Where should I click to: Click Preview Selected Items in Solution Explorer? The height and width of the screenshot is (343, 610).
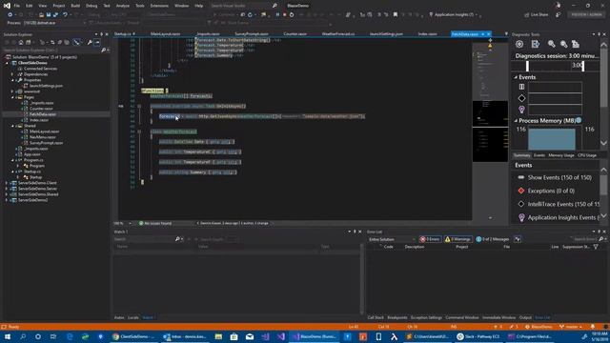pos(97,42)
